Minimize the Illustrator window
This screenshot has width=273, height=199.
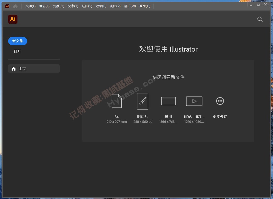click(251, 5)
